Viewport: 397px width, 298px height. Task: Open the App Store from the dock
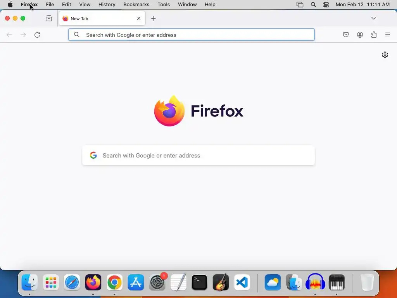(136, 282)
